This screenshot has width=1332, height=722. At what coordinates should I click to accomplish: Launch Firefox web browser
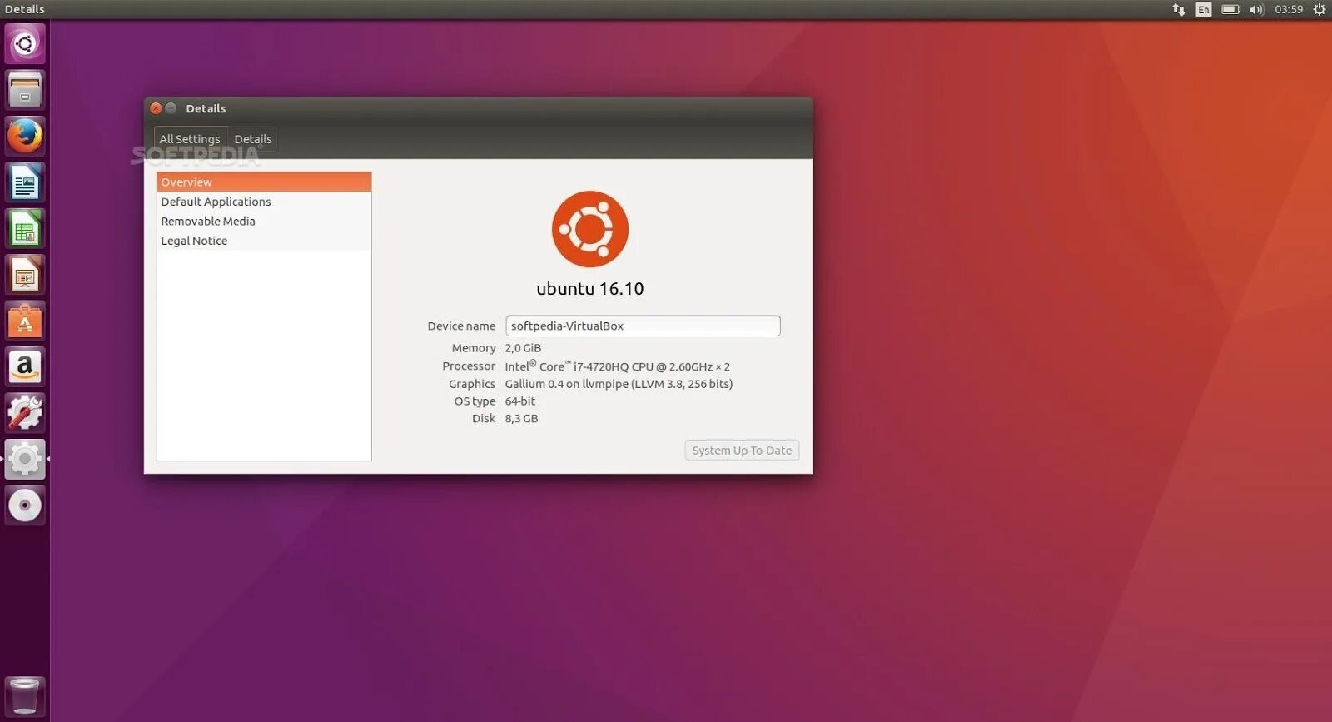(x=25, y=136)
